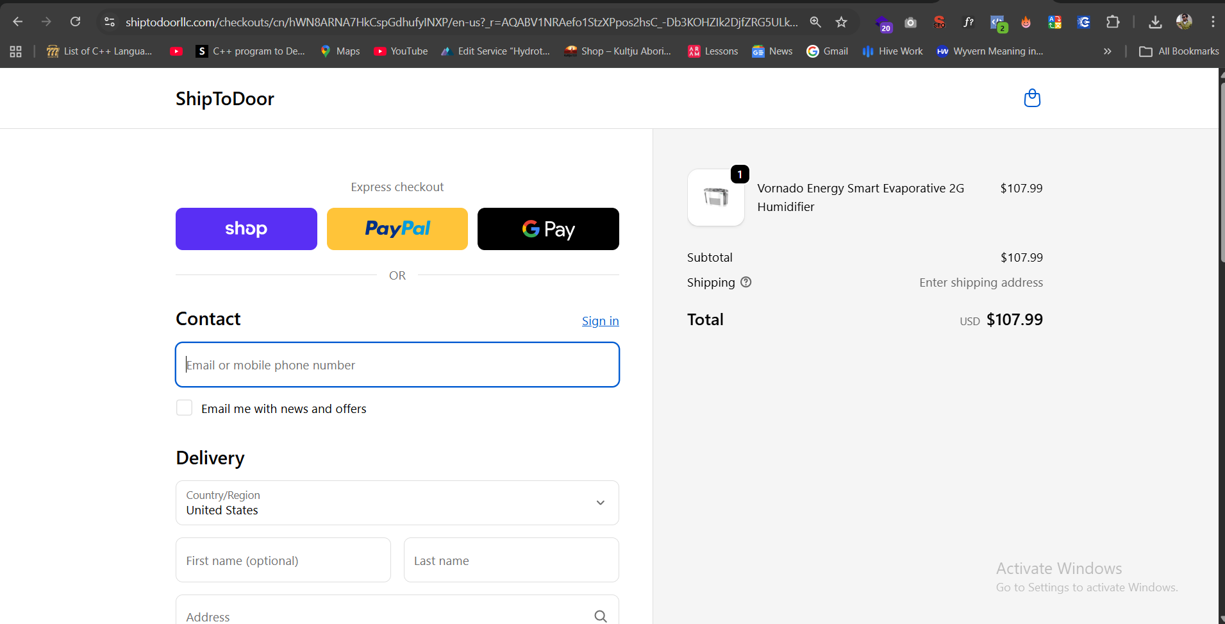Open the flame extension icon

pyautogui.click(x=1026, y=22)
